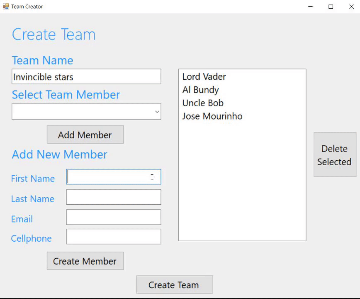The height and width of the screenshot is (299, 360).
Task: Click the Email input box
Action: point(113,217)
